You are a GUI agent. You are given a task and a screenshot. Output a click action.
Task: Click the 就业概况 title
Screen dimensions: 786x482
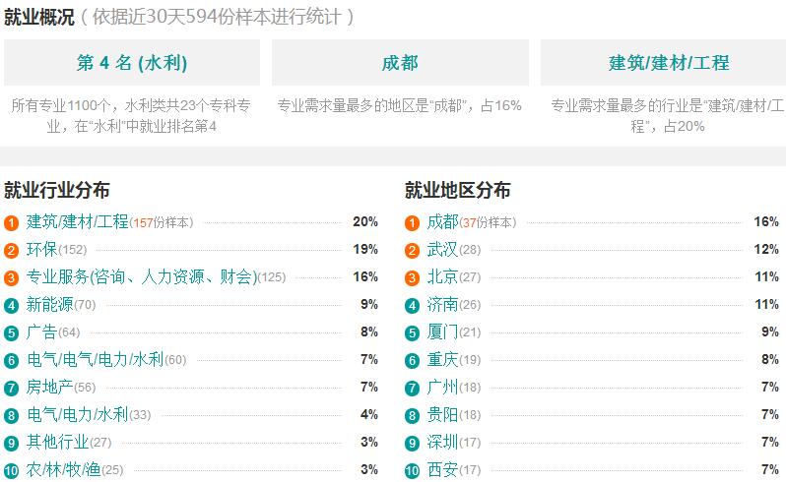39,17
